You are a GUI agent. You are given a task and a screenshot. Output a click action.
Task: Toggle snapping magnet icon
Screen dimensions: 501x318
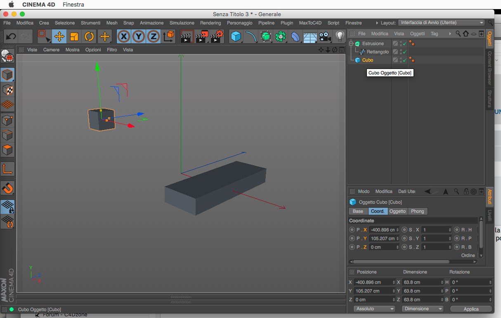click(7, 187)
